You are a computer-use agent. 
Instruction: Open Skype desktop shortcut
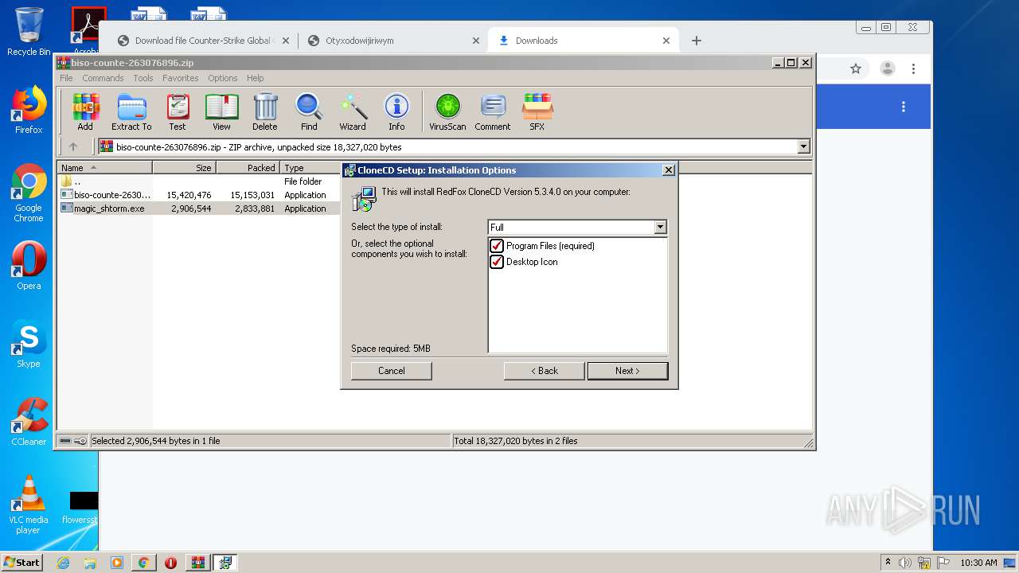pyautogui.click(x=29, y=345)
